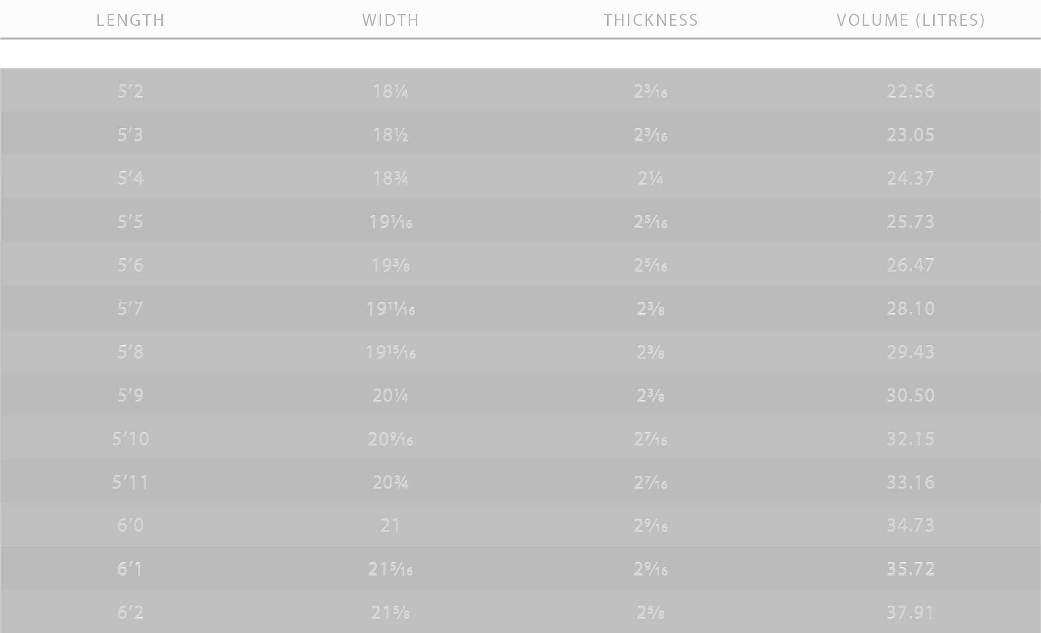This screenshot has height=633, width=1041.
Task: Click the THICKNESS column header
Action: (x=651, y=20)
